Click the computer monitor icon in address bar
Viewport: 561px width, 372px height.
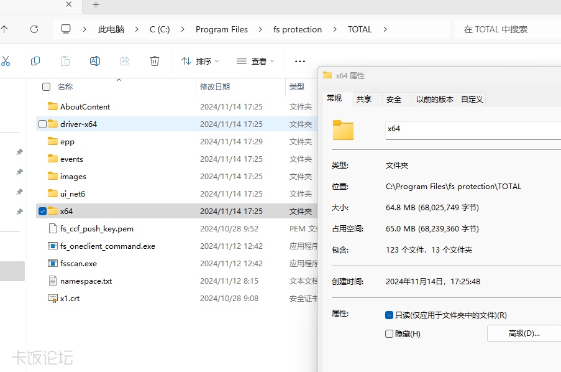[x=66, y=29]
